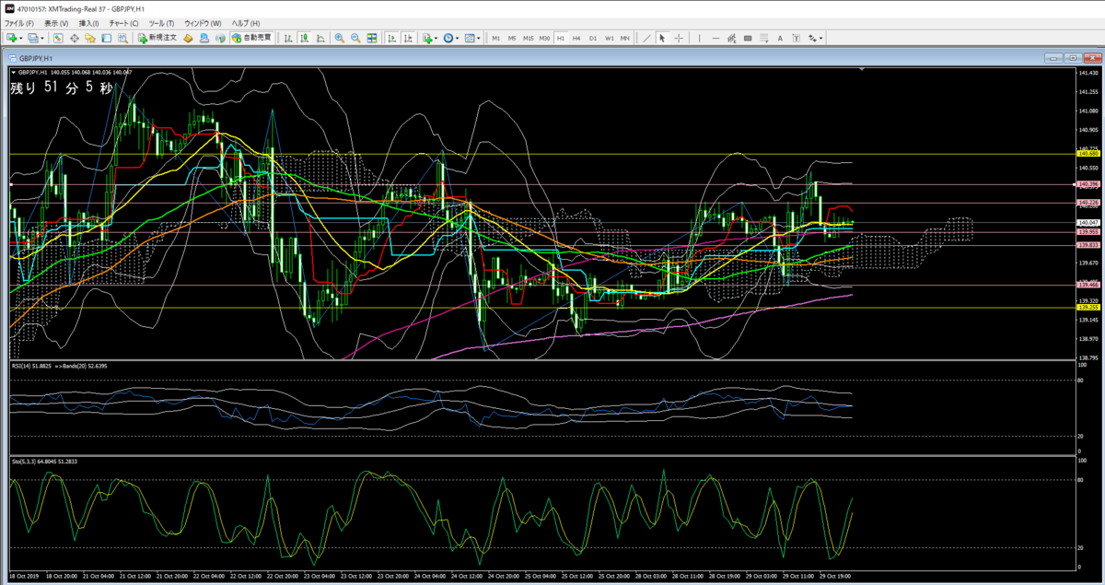Select the text label tool (A)

(780, 38)
